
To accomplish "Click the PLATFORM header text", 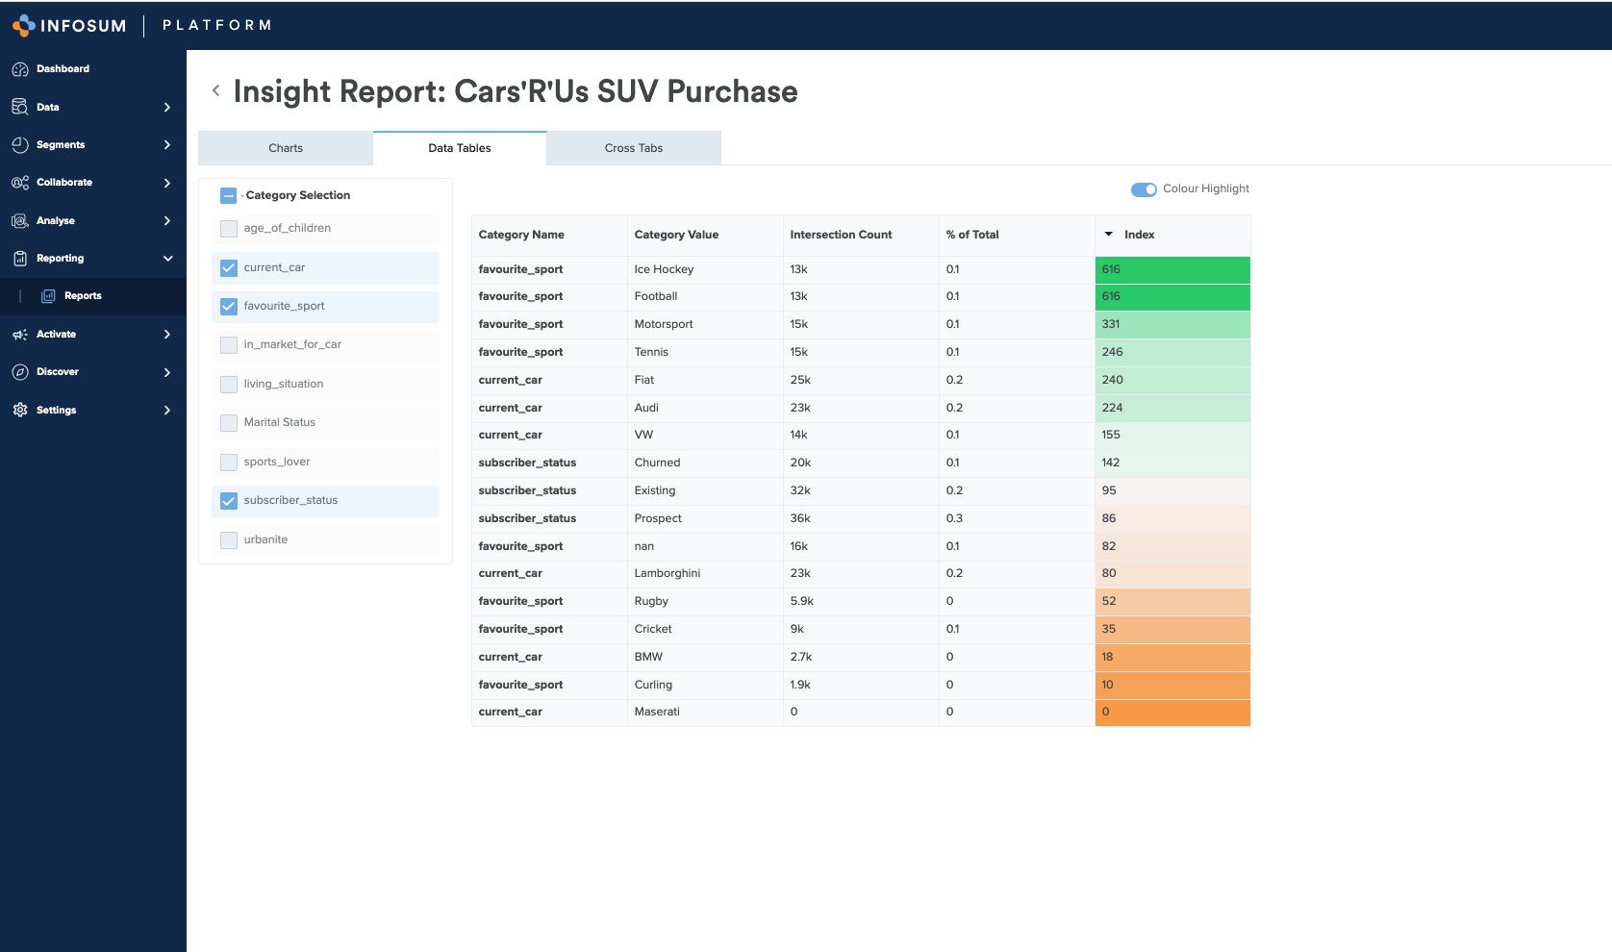I will click(x=217, y=25).
